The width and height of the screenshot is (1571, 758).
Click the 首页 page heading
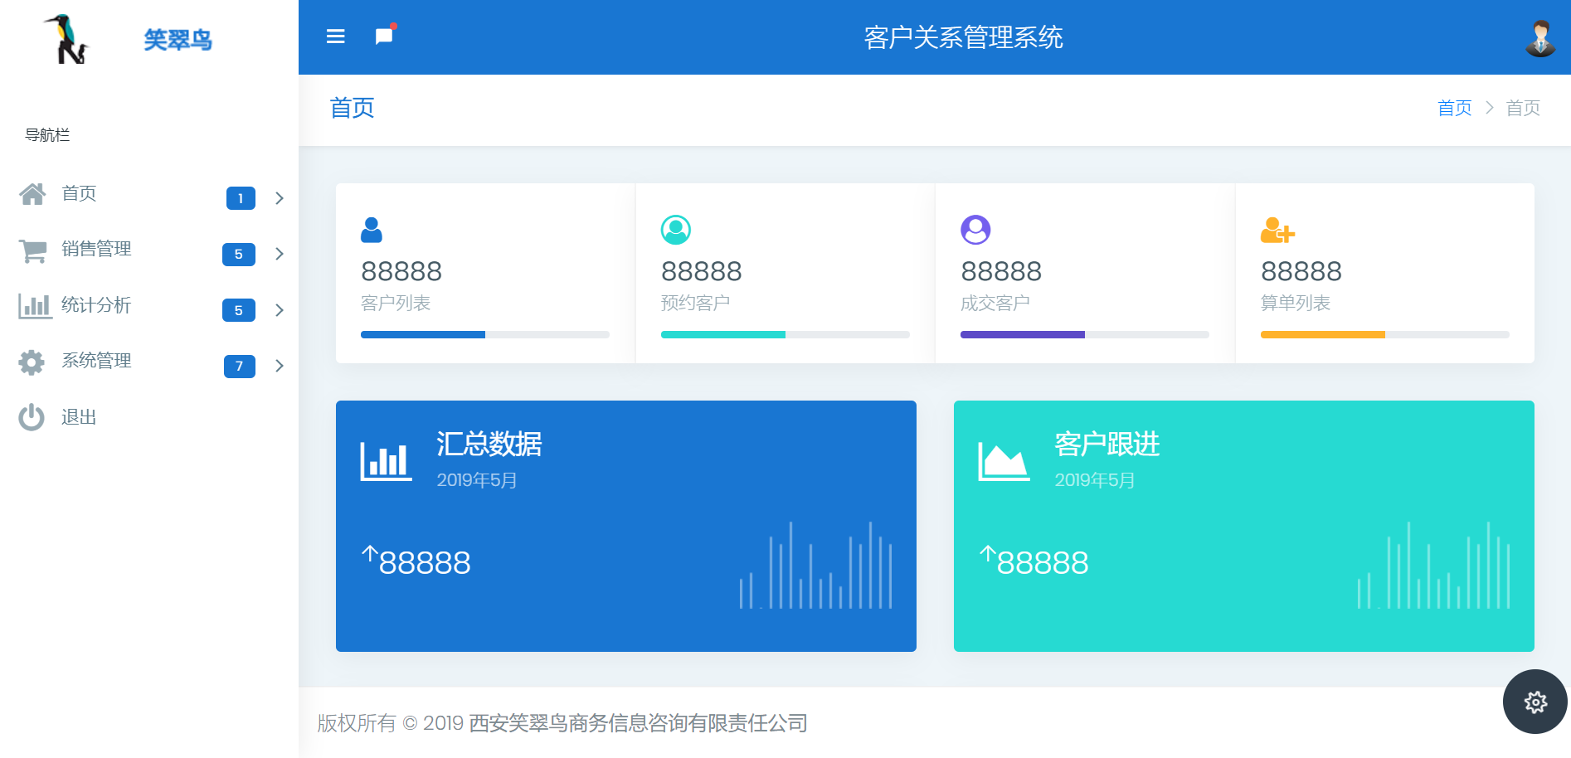(353, 108)
